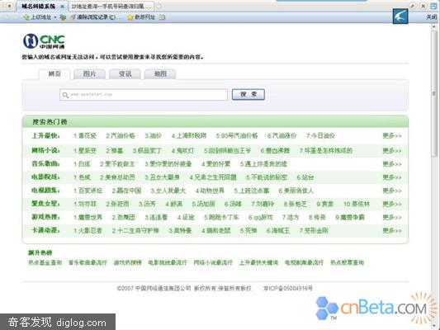
Task: Click the folder icon at end of bookmarks bar
Action: point(162,17)
